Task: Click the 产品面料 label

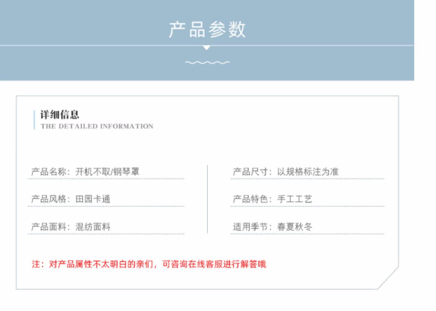Action: click(49, 227)
